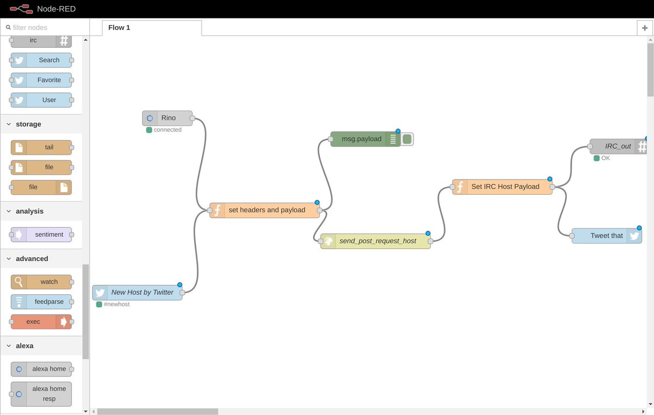Select the Twitter Search palette node
The height and width of the screenshot is (415, 654).
[41, 60]
